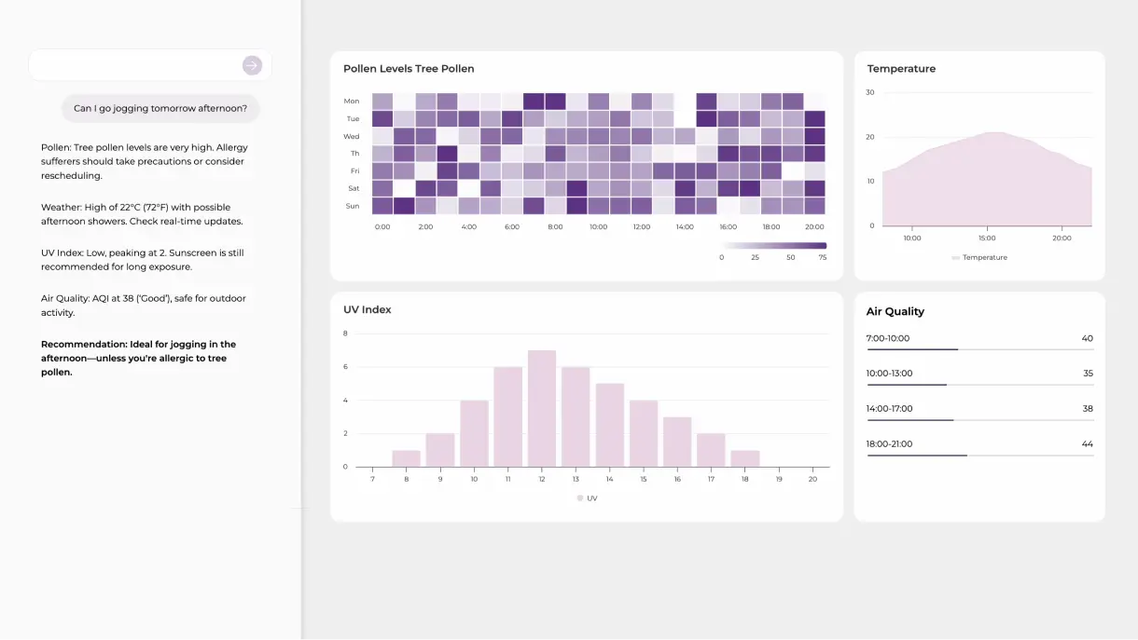The width and height of the screenshot is (1138, 640).
Task: Click the UV Index panel title
Action: 366,308
